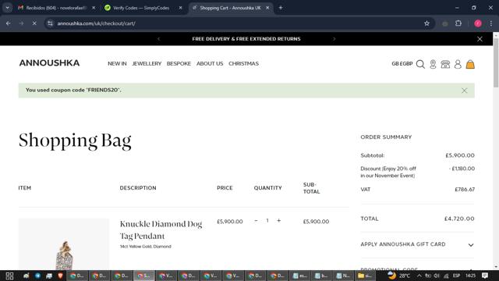
Task: Click the 14ct Yellow Gold, Diamond text
Action: [146, 247]
